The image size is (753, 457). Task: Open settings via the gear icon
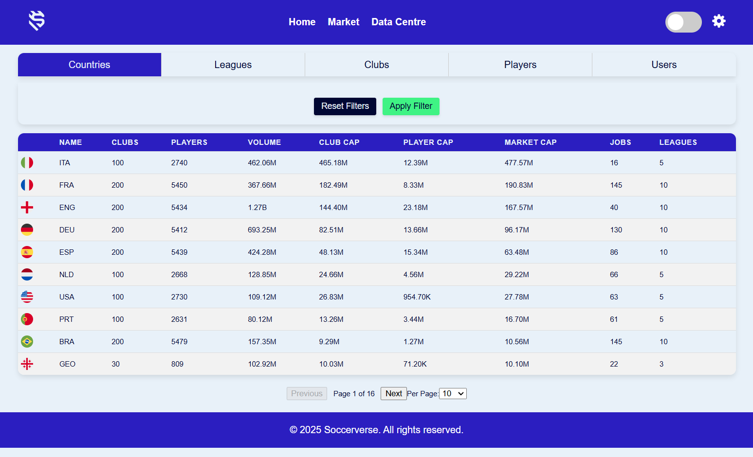[719, 21]
